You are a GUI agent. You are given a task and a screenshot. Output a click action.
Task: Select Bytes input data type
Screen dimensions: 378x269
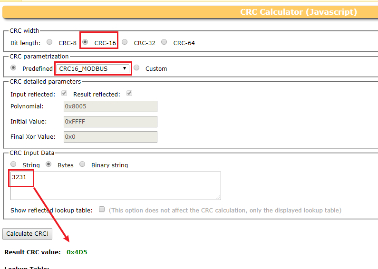48,164
